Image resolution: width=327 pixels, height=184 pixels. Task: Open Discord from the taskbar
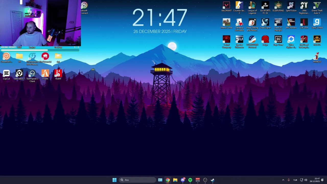coord(183,180)
